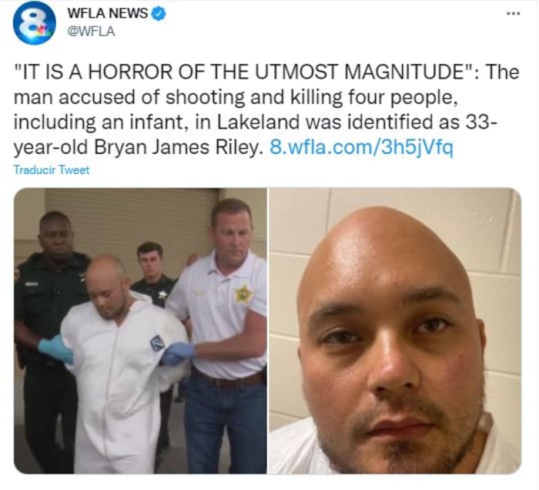Click the patch on the white jumpsuit sleeve
The image size is (539, 490).
coord(157,343)
